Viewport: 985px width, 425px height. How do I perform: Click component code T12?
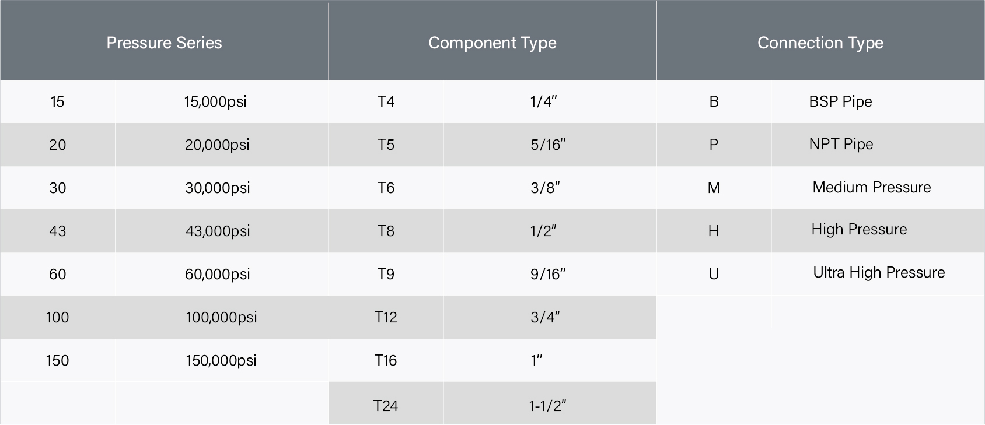click(386, 317)
